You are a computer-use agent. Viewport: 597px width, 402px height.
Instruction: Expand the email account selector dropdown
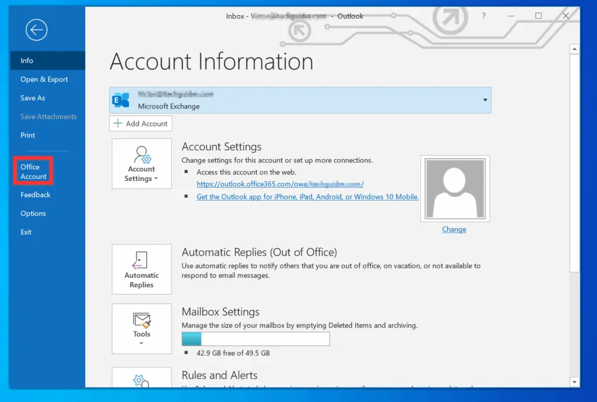coord(484,100)
